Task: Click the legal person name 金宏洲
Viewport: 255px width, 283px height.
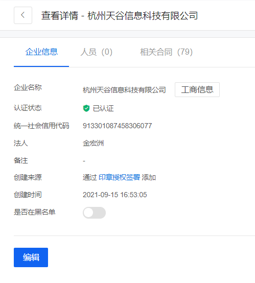Action: [93, 144]
